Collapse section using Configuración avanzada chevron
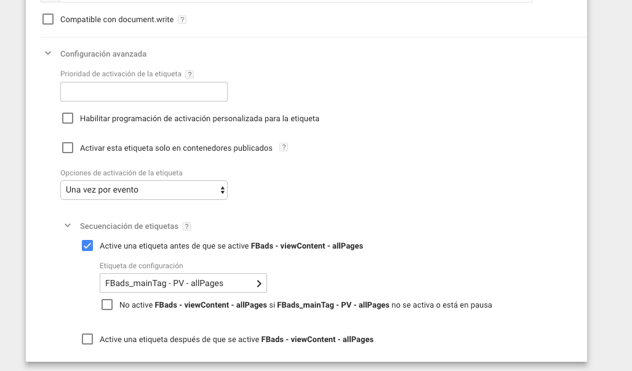The height and width of the screenshot is (371, 632). pyautogui.click(x=48, y=54)
